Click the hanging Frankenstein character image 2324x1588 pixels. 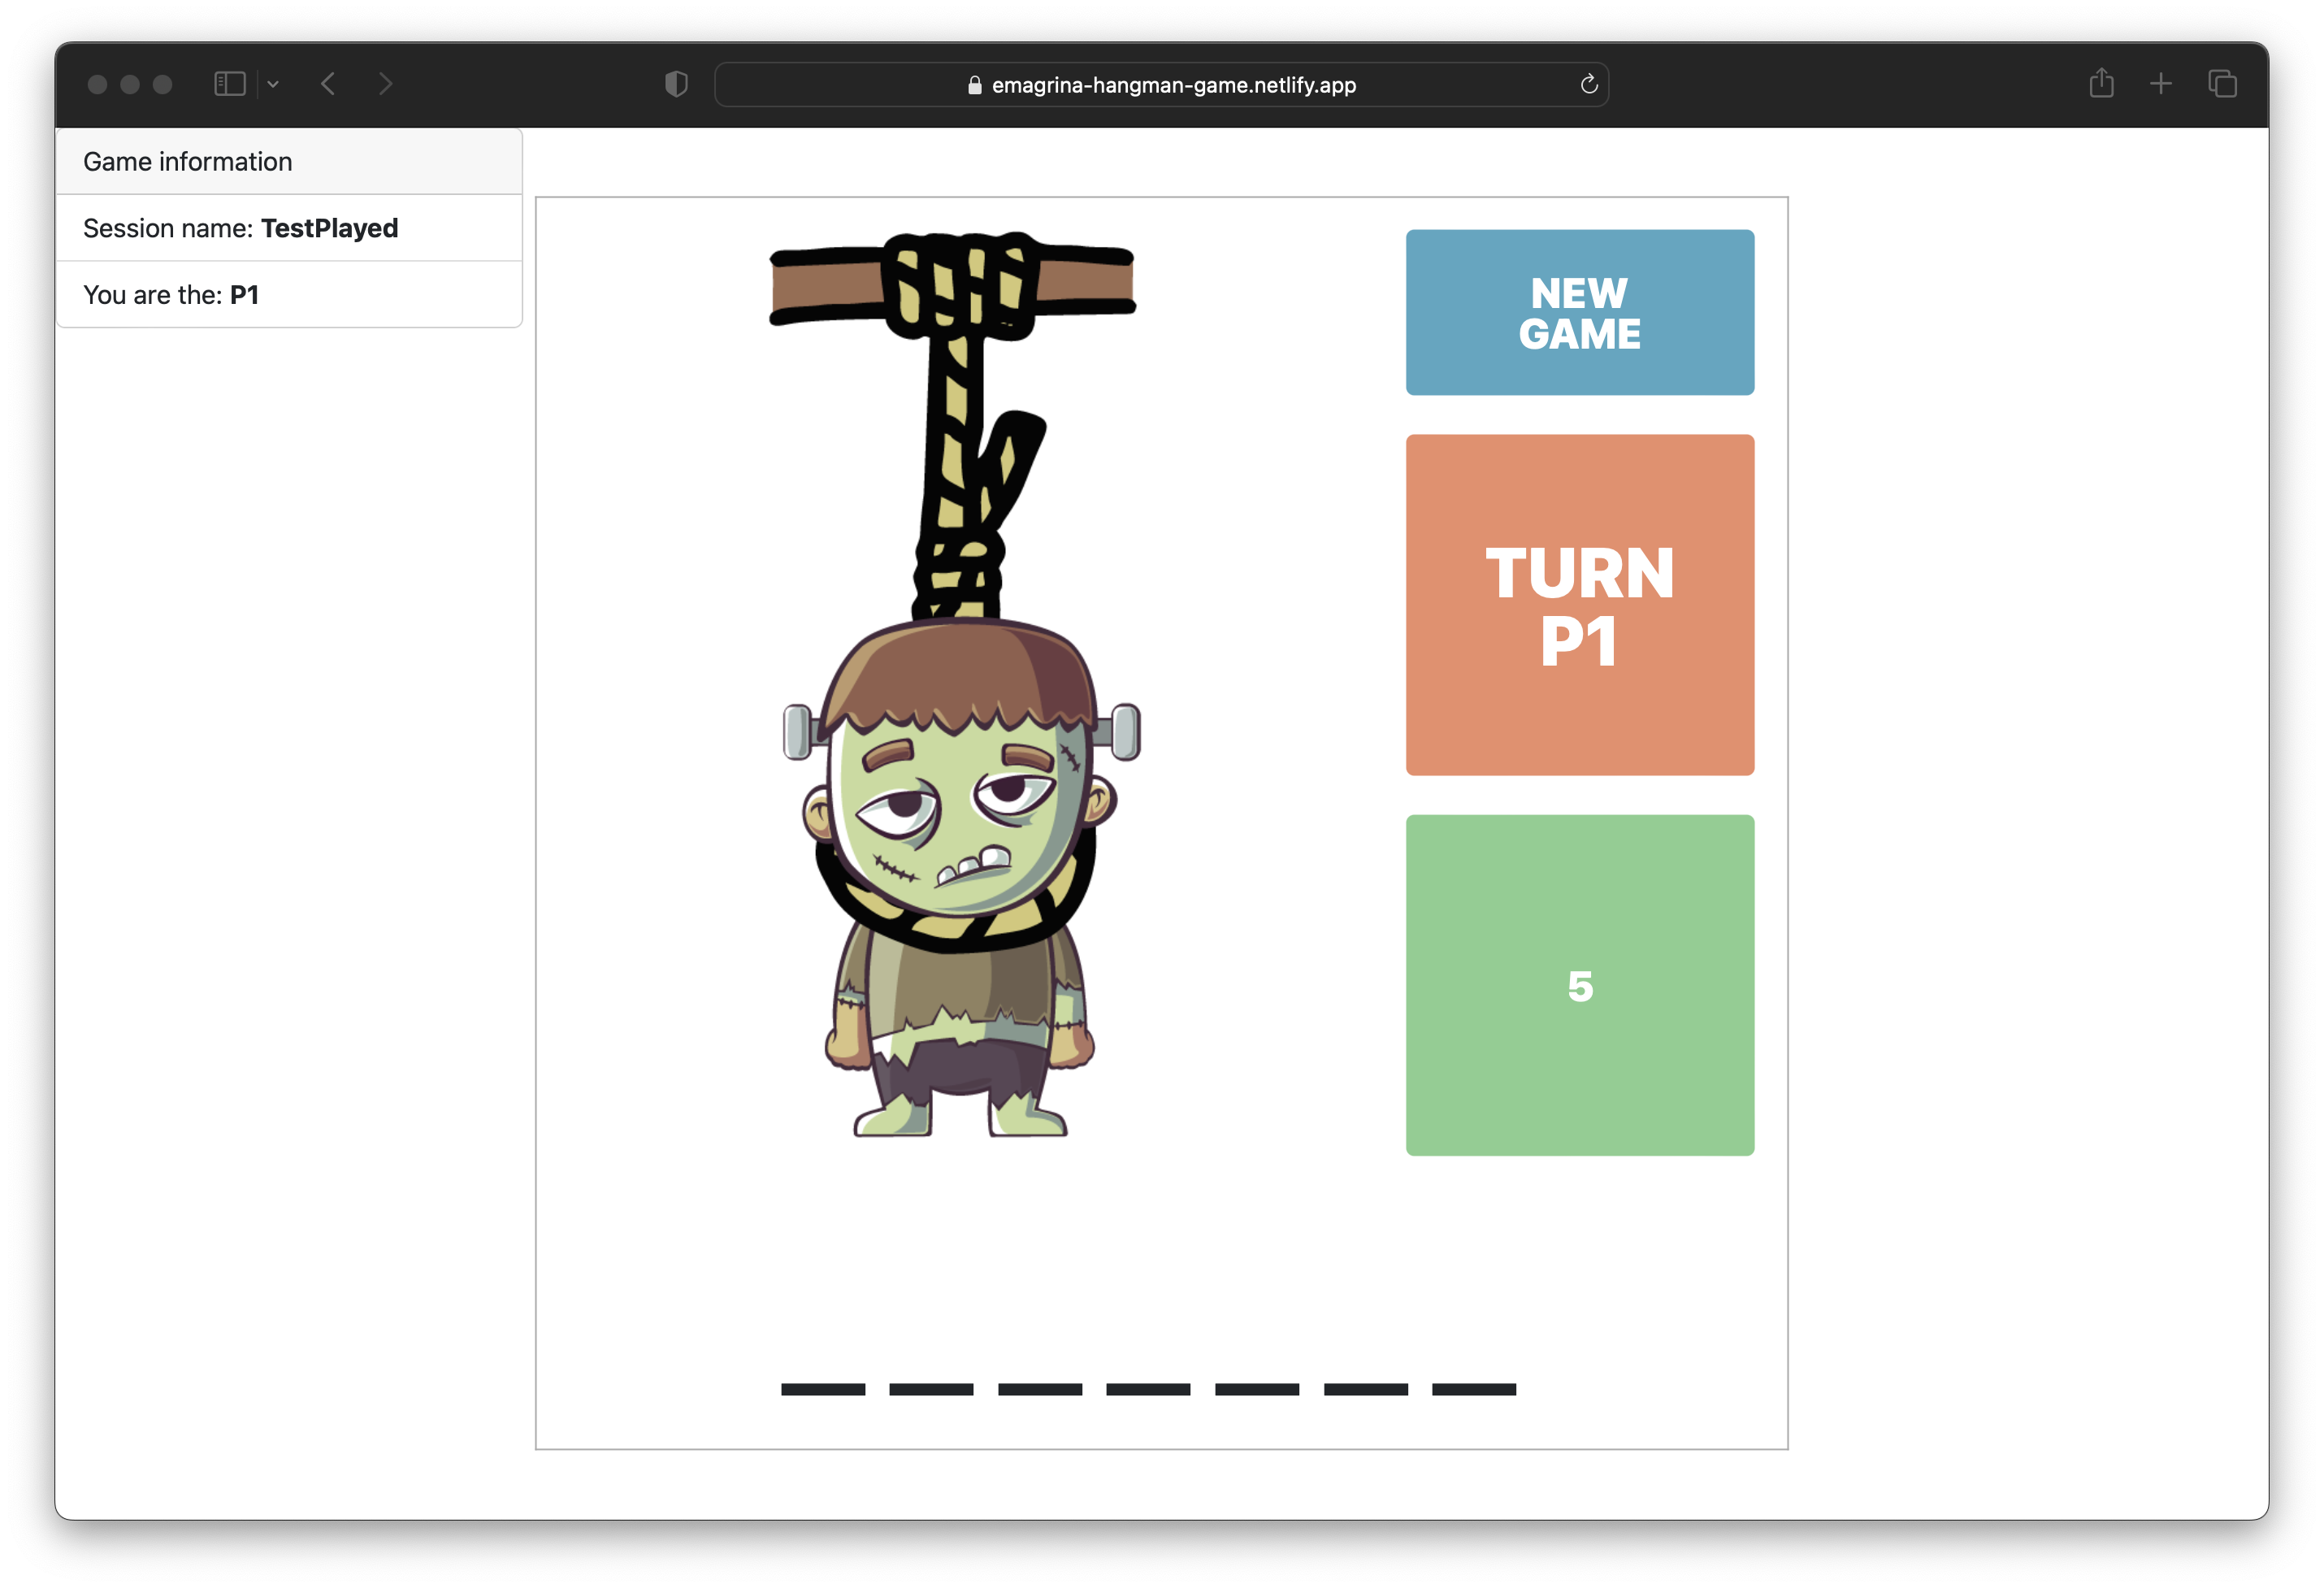tap(954, 685)
